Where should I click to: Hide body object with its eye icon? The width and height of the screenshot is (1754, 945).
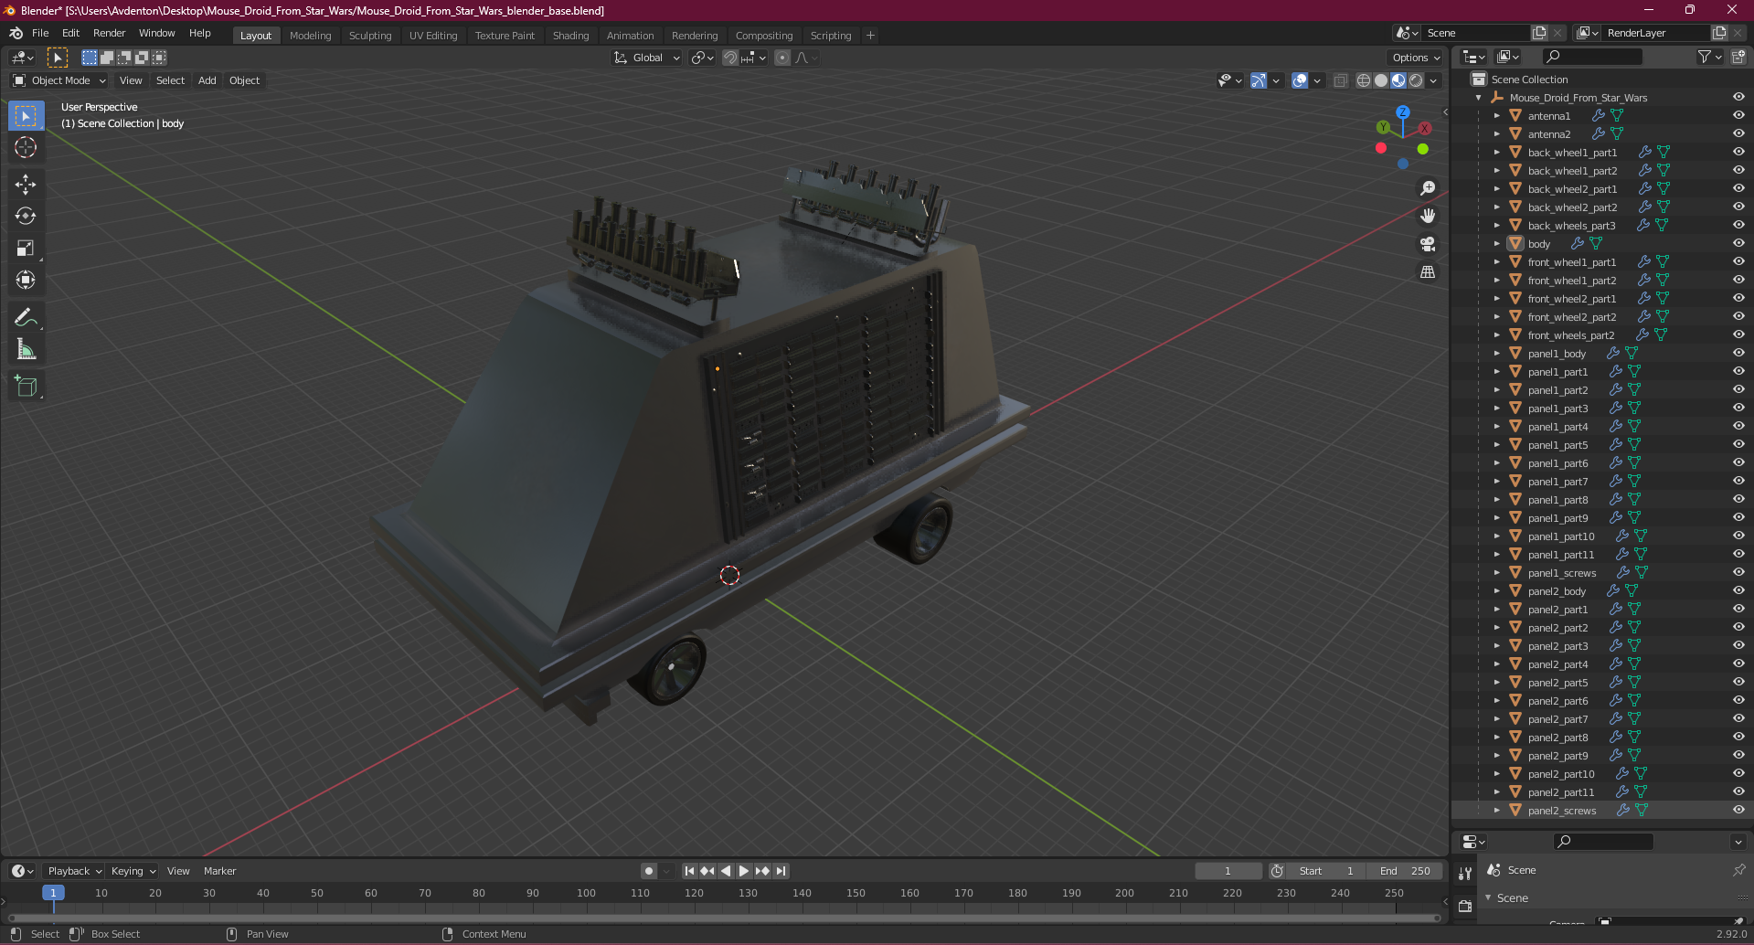(x=1738, y=244)
